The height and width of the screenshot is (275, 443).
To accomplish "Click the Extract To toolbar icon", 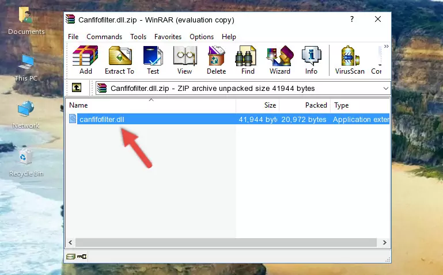I will pyautogui.click(x=119, y=60).
